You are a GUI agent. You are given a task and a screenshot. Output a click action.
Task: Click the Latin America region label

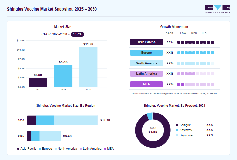pos(146,74)
